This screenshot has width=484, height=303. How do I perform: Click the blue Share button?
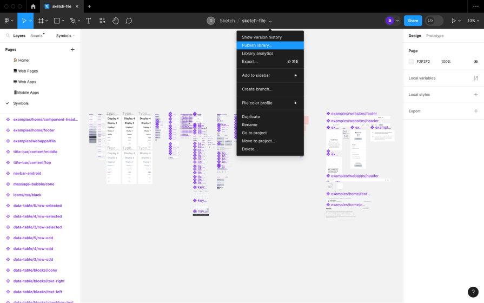(413, 21)
